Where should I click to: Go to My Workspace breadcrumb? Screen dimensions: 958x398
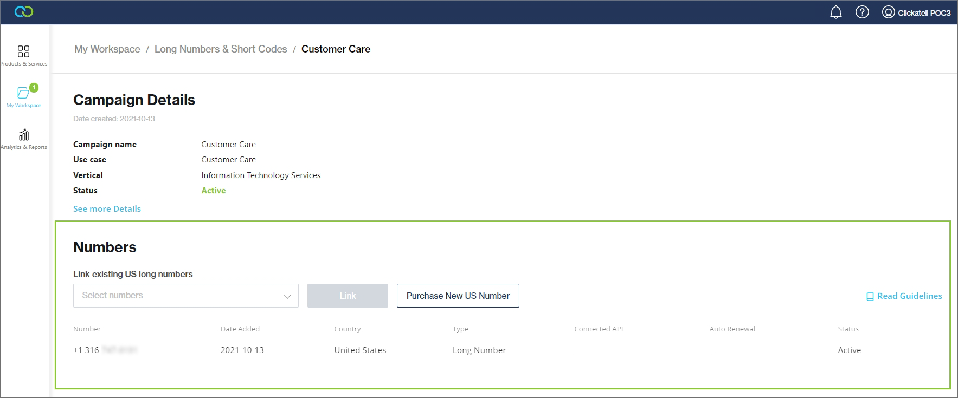(107, 49)
